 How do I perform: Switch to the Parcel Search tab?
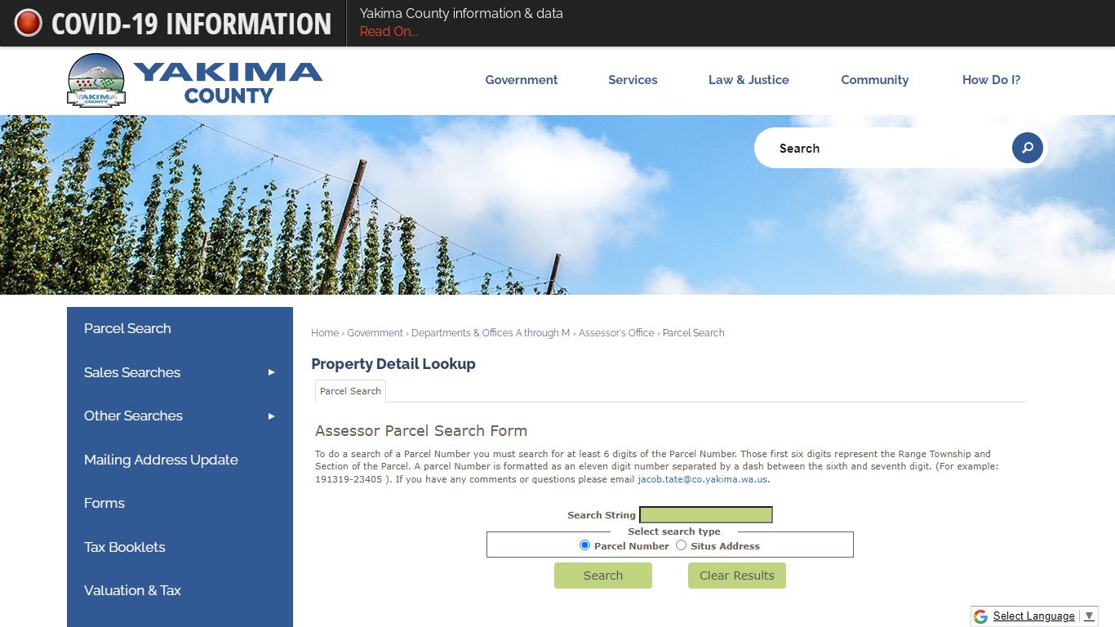click(350, 391)
